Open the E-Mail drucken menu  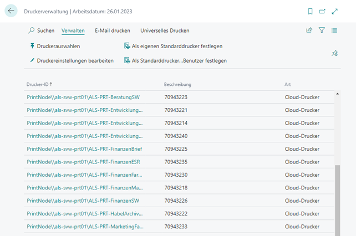[114, 30]
